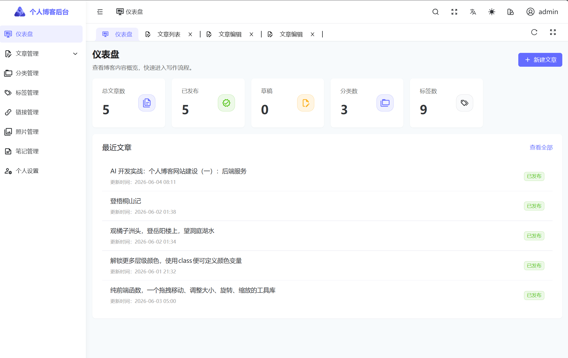Image resolution: width=568 pixels, height=358 pixels.
Task: Click the 标签管理 tags icon in sidebar
Action: [8, 92]
